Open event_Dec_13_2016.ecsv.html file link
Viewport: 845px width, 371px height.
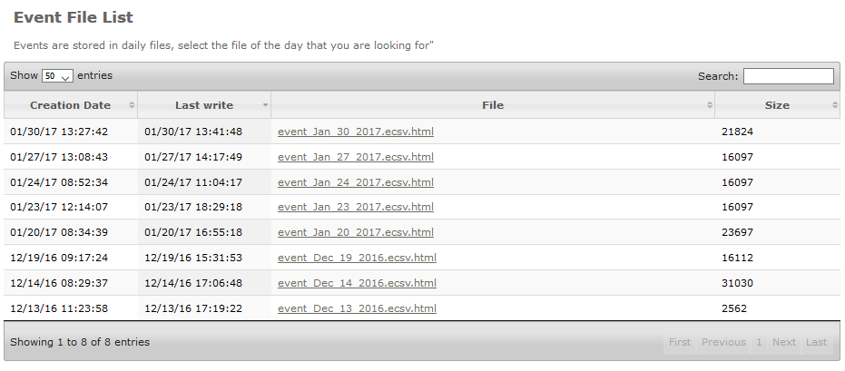(357, 308)
